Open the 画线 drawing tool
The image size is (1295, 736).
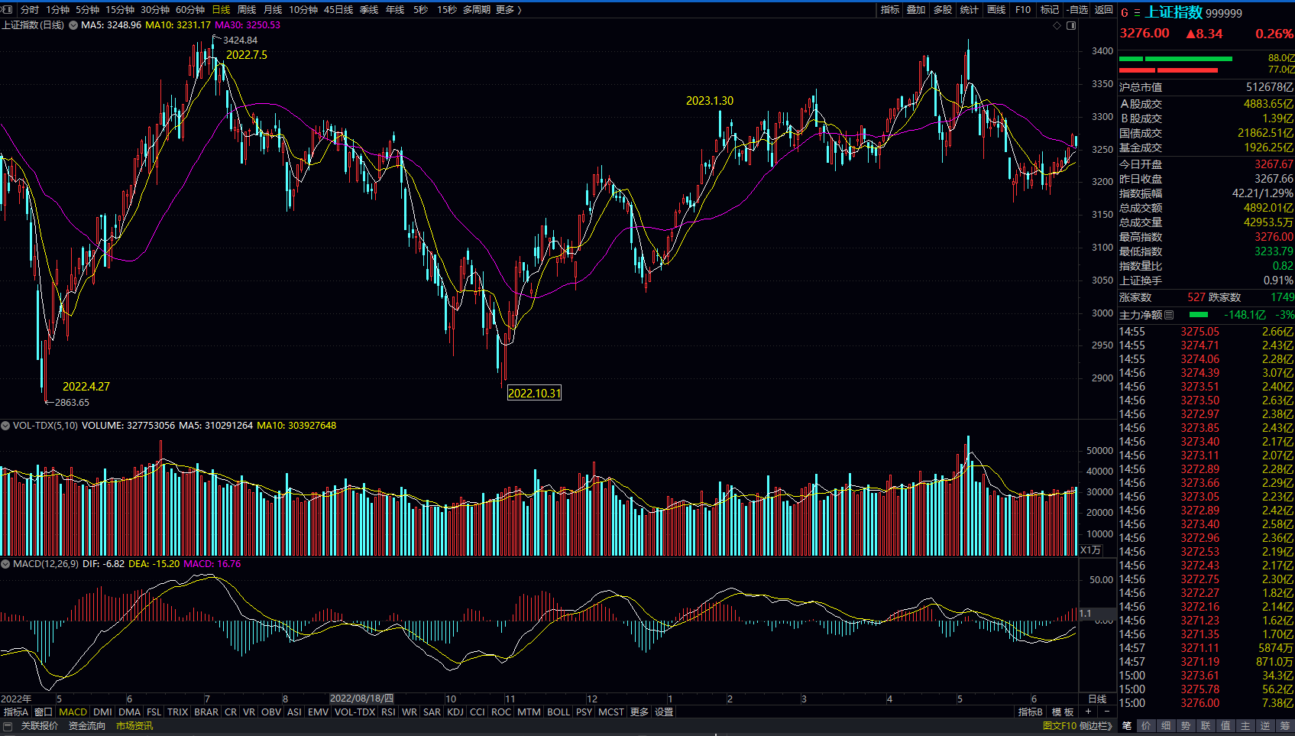tap(996, 10)
